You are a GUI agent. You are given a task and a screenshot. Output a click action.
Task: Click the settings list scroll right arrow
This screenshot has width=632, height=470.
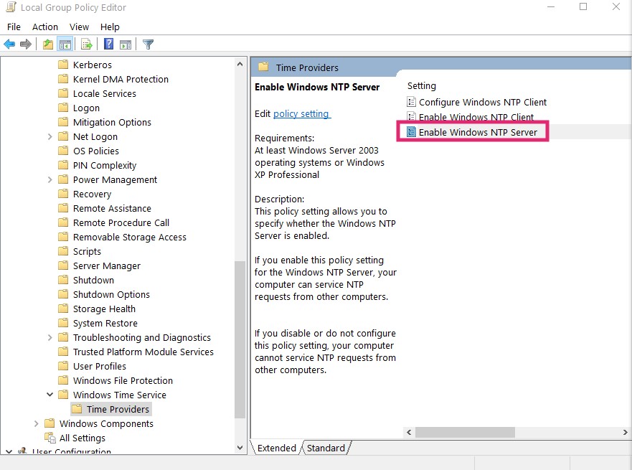coord(625,432)
